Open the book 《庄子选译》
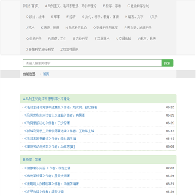Screen dimensions: 196x196 click(x=44, y=192)
